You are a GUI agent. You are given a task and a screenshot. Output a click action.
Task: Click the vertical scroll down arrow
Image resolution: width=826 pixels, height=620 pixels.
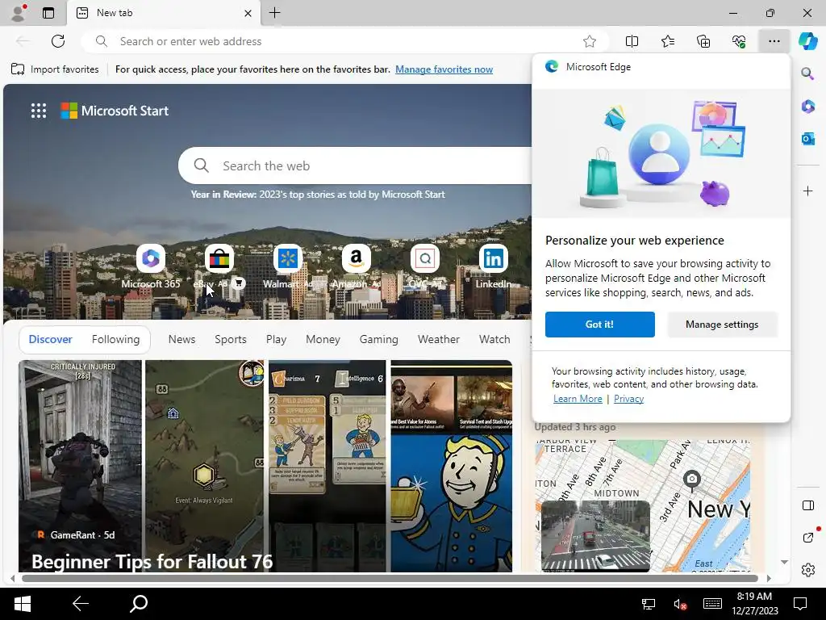(784, 562)
